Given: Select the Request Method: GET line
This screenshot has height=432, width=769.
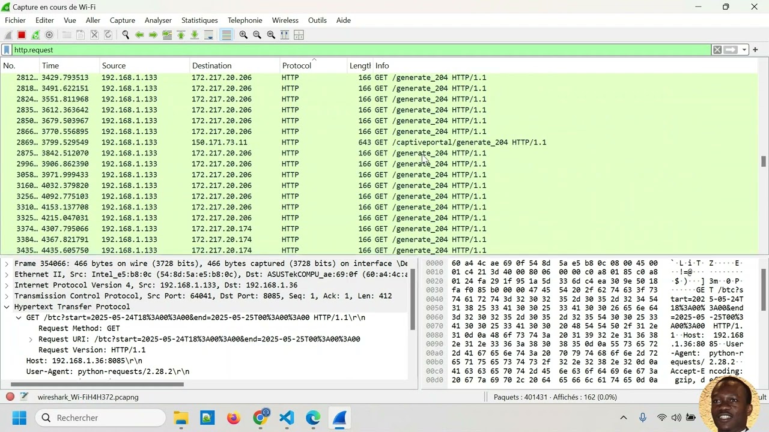Looking at the screenshot, I should click(79, 328).
